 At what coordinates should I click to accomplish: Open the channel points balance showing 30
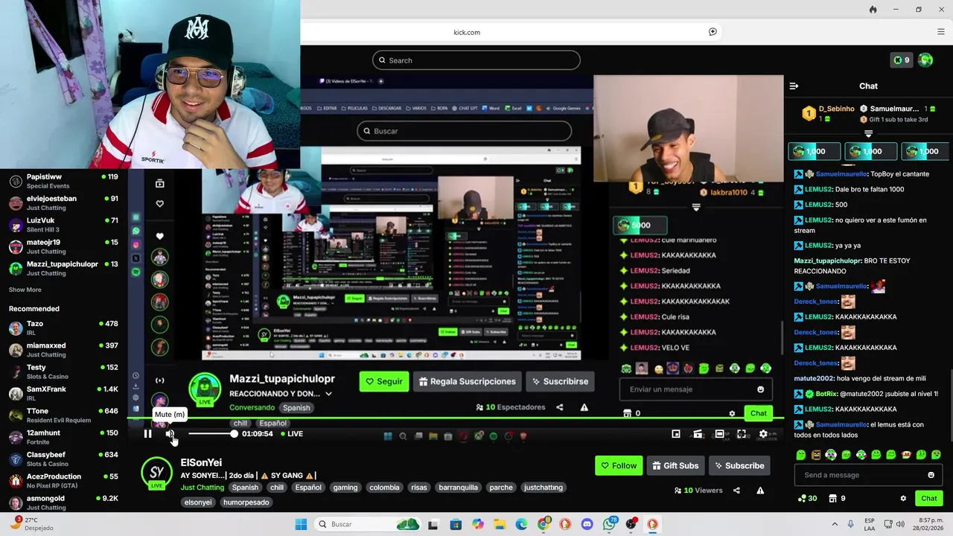pyautogui.click(x=807, y=499)
